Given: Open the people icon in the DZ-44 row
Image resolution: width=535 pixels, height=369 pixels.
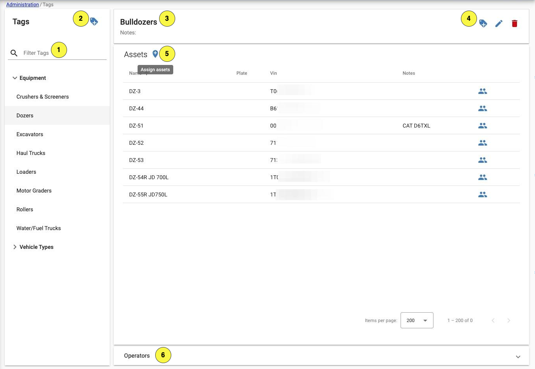Looking at the screenshot, I should point(482,108).
